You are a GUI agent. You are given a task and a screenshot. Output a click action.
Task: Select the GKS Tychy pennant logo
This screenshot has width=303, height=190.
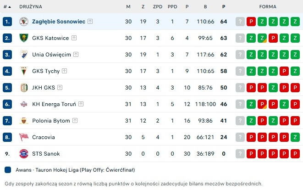[x=24, y=71]
